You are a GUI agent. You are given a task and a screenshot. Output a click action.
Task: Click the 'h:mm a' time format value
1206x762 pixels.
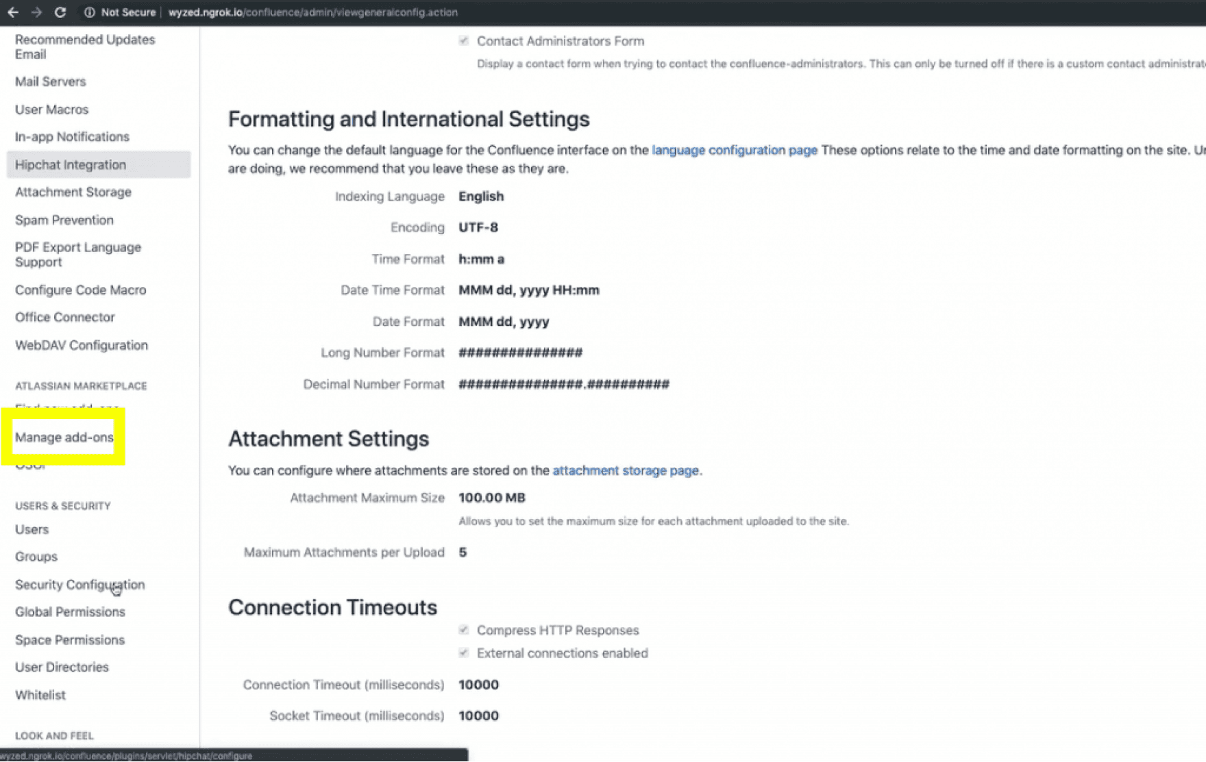click(x=482, y=259)
